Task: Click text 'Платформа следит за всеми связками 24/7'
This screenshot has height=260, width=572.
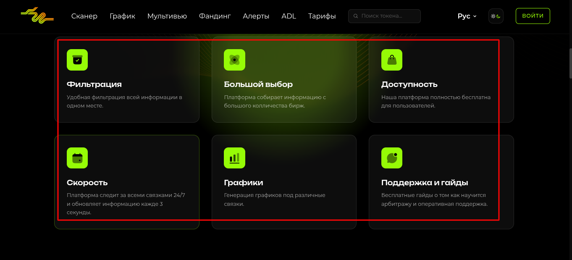Action: click(x=126, y=195)
